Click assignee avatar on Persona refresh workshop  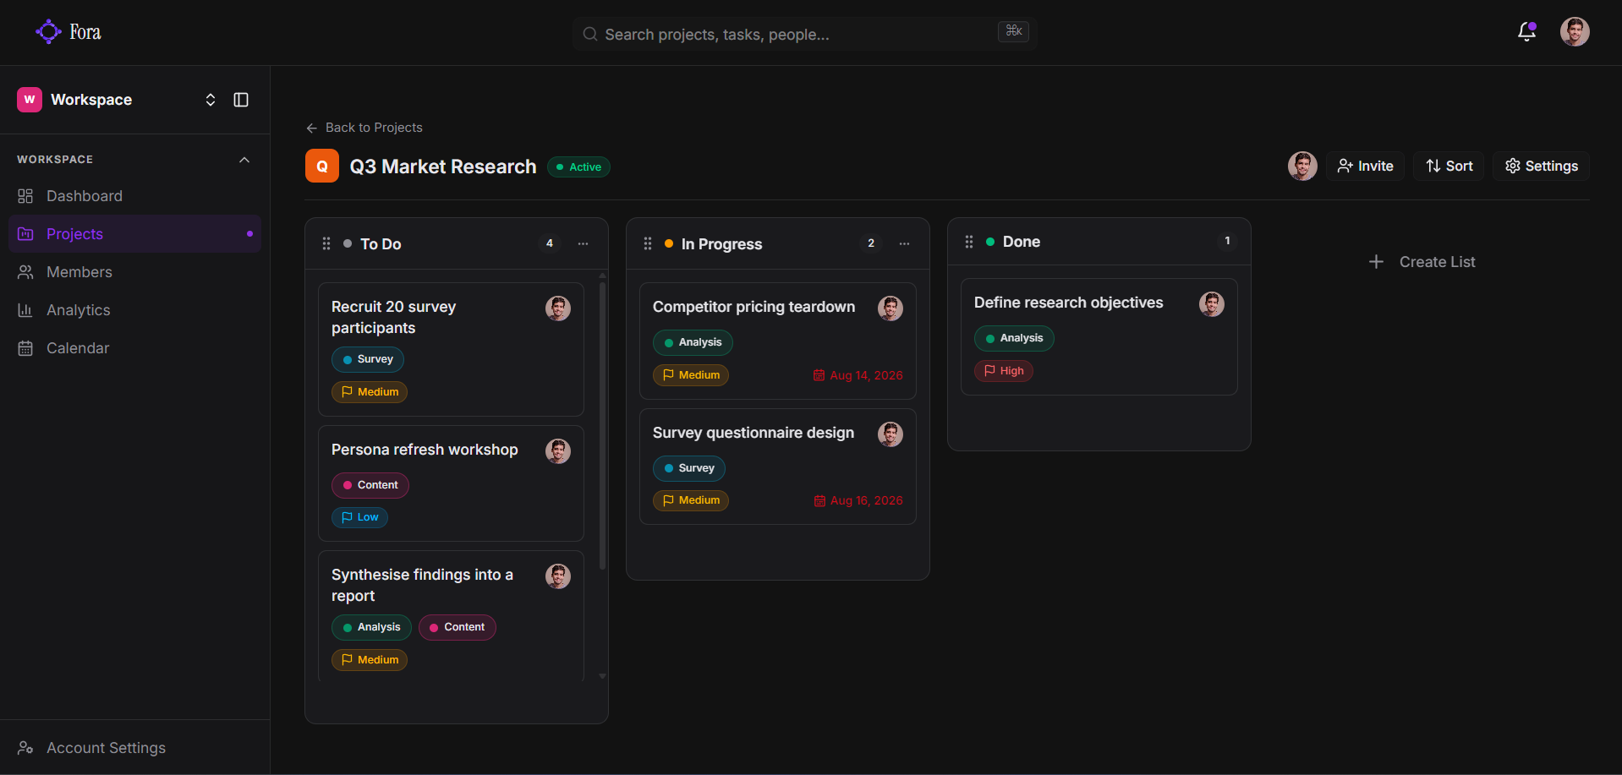tap(558, 451)
